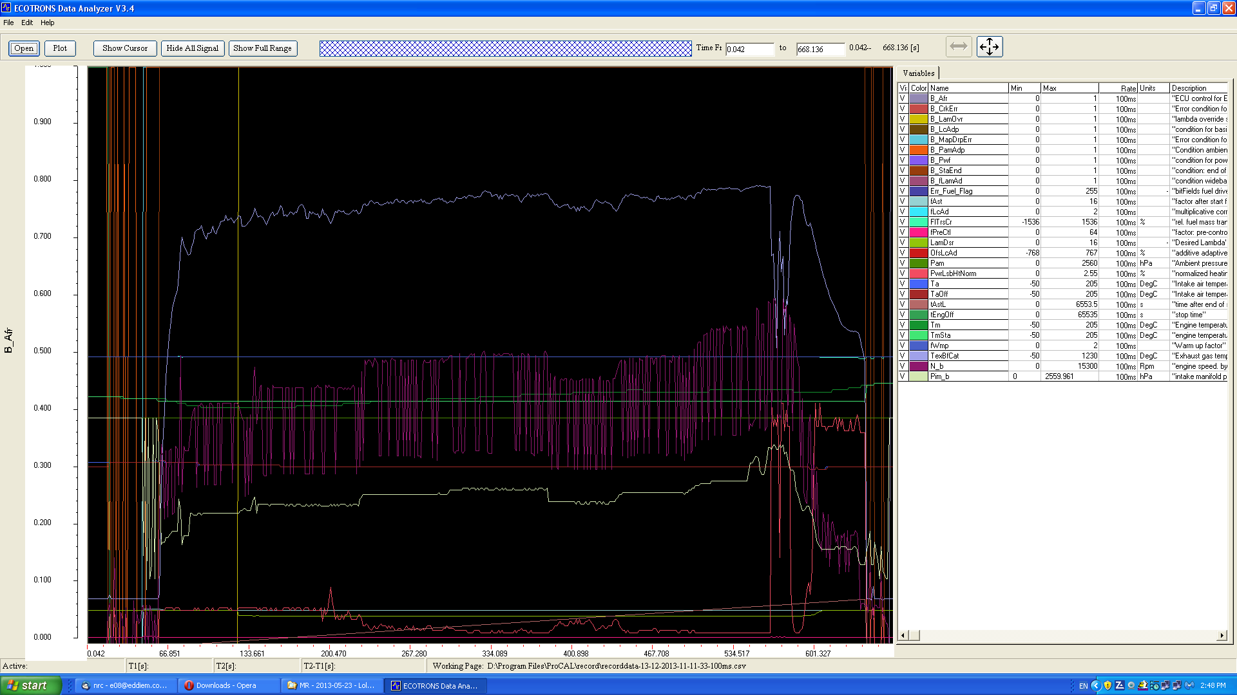Click the Show Full Range button

262,48
